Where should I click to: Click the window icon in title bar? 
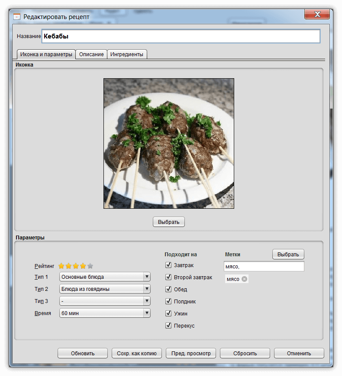pyautogui.click(x=17, y=17)
